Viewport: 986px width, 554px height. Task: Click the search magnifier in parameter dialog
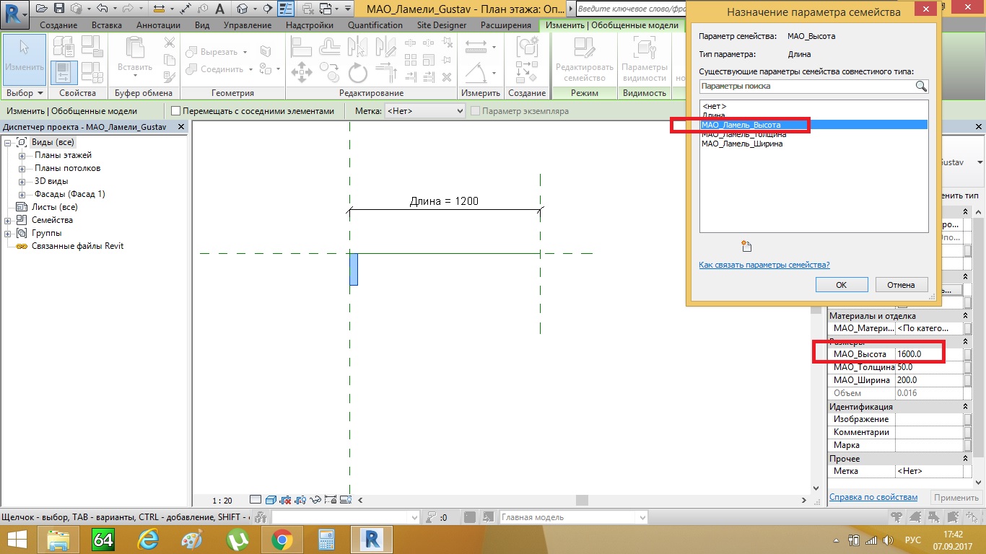pyautogui.click(x=921, y=86)
